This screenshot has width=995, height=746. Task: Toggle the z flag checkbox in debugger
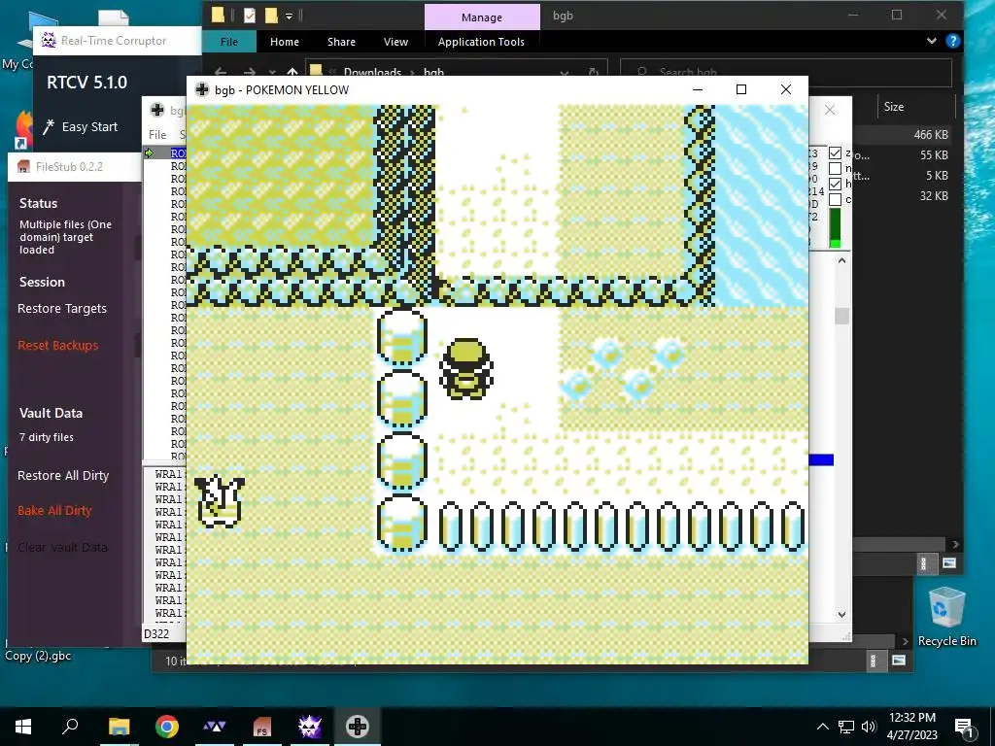click(835, 153)
